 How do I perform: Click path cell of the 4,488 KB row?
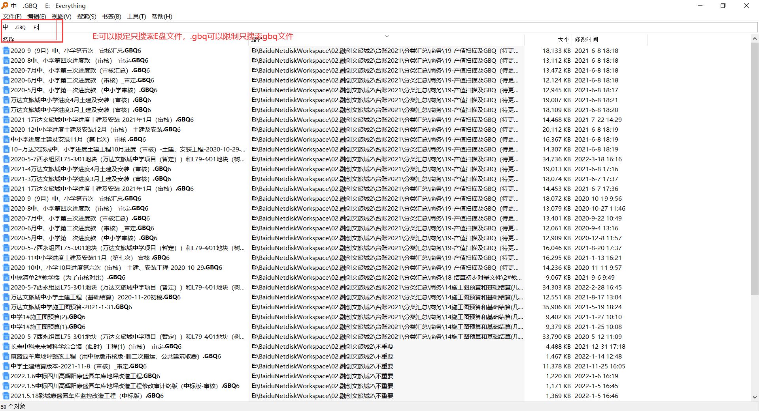323,347
